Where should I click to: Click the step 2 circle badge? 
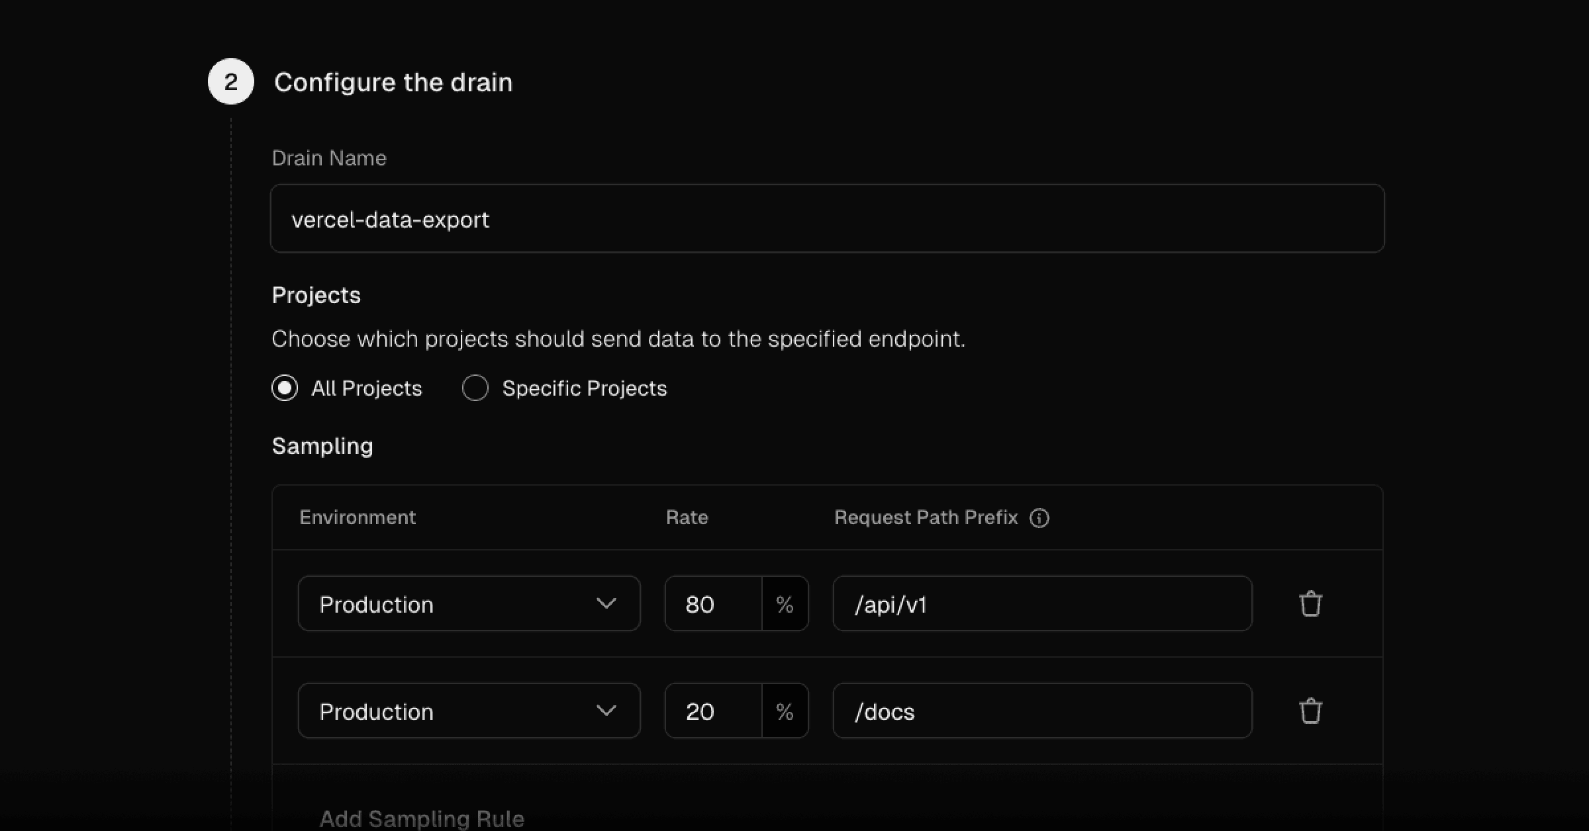tap(230, 81)
